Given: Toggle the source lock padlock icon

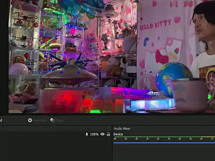Looking at the screenshot, I should pyautogui.click(x=108, y=134).
